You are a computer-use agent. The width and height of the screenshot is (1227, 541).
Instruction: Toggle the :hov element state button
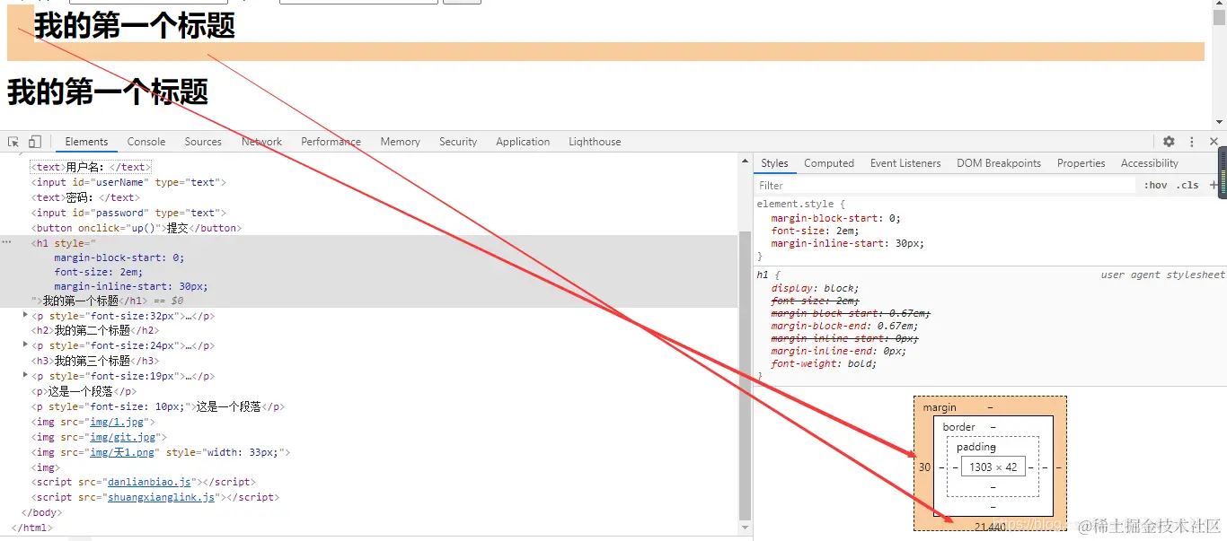click(x=1155, y=185)
